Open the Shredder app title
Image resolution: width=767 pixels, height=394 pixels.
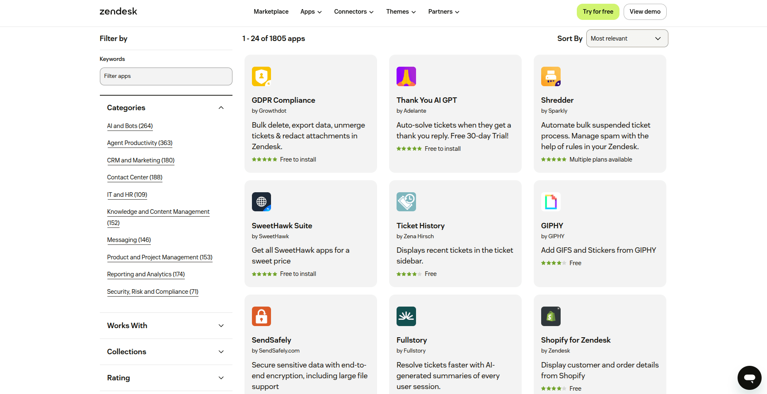557,100
